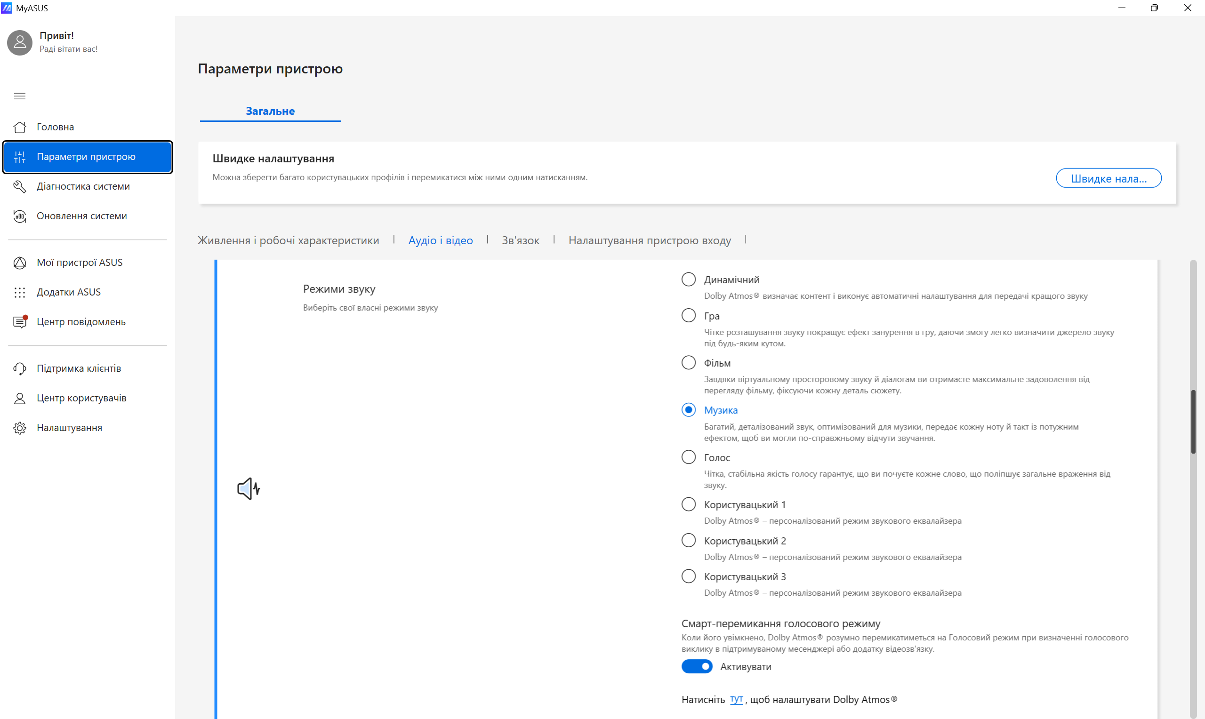Open Додатки ASUS grid icon
Viewport: 1205px width, 719px height.
pyautogui.click(x=19, y=292)
